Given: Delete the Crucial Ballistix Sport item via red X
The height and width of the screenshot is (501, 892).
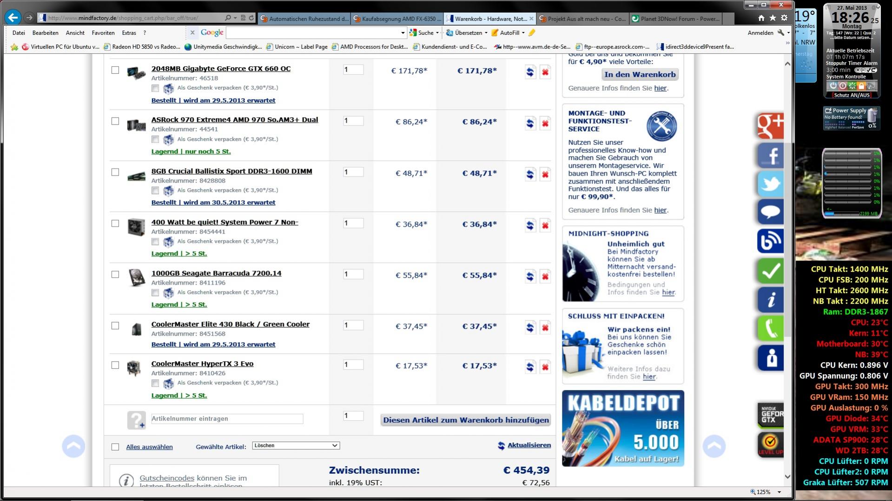Looking at the screenshot, I should point(545,175).
